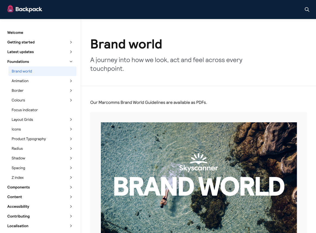Open Latest updates in sidebar

21,52
